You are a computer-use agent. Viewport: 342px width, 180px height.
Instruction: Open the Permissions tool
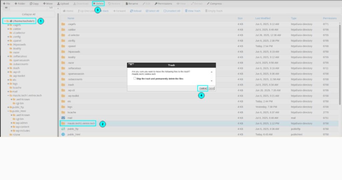[x=163, y=4]
